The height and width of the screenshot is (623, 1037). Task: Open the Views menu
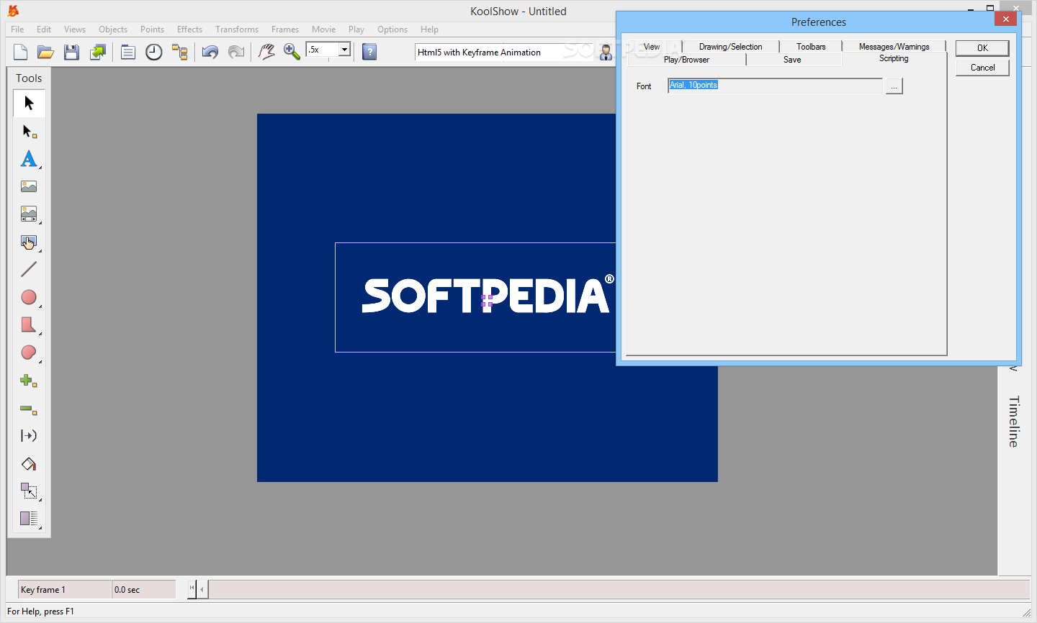(75, 29)
